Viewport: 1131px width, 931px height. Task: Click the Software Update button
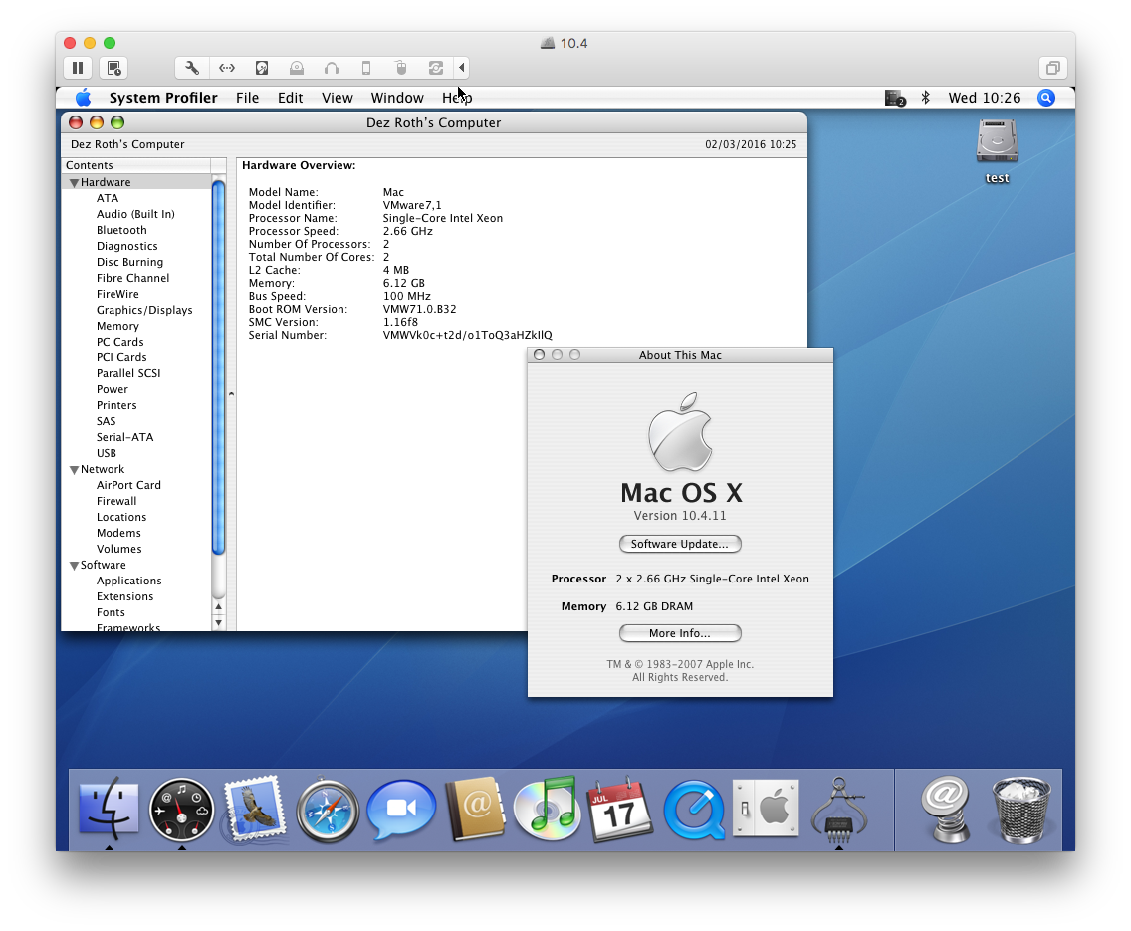pos(680,544)
